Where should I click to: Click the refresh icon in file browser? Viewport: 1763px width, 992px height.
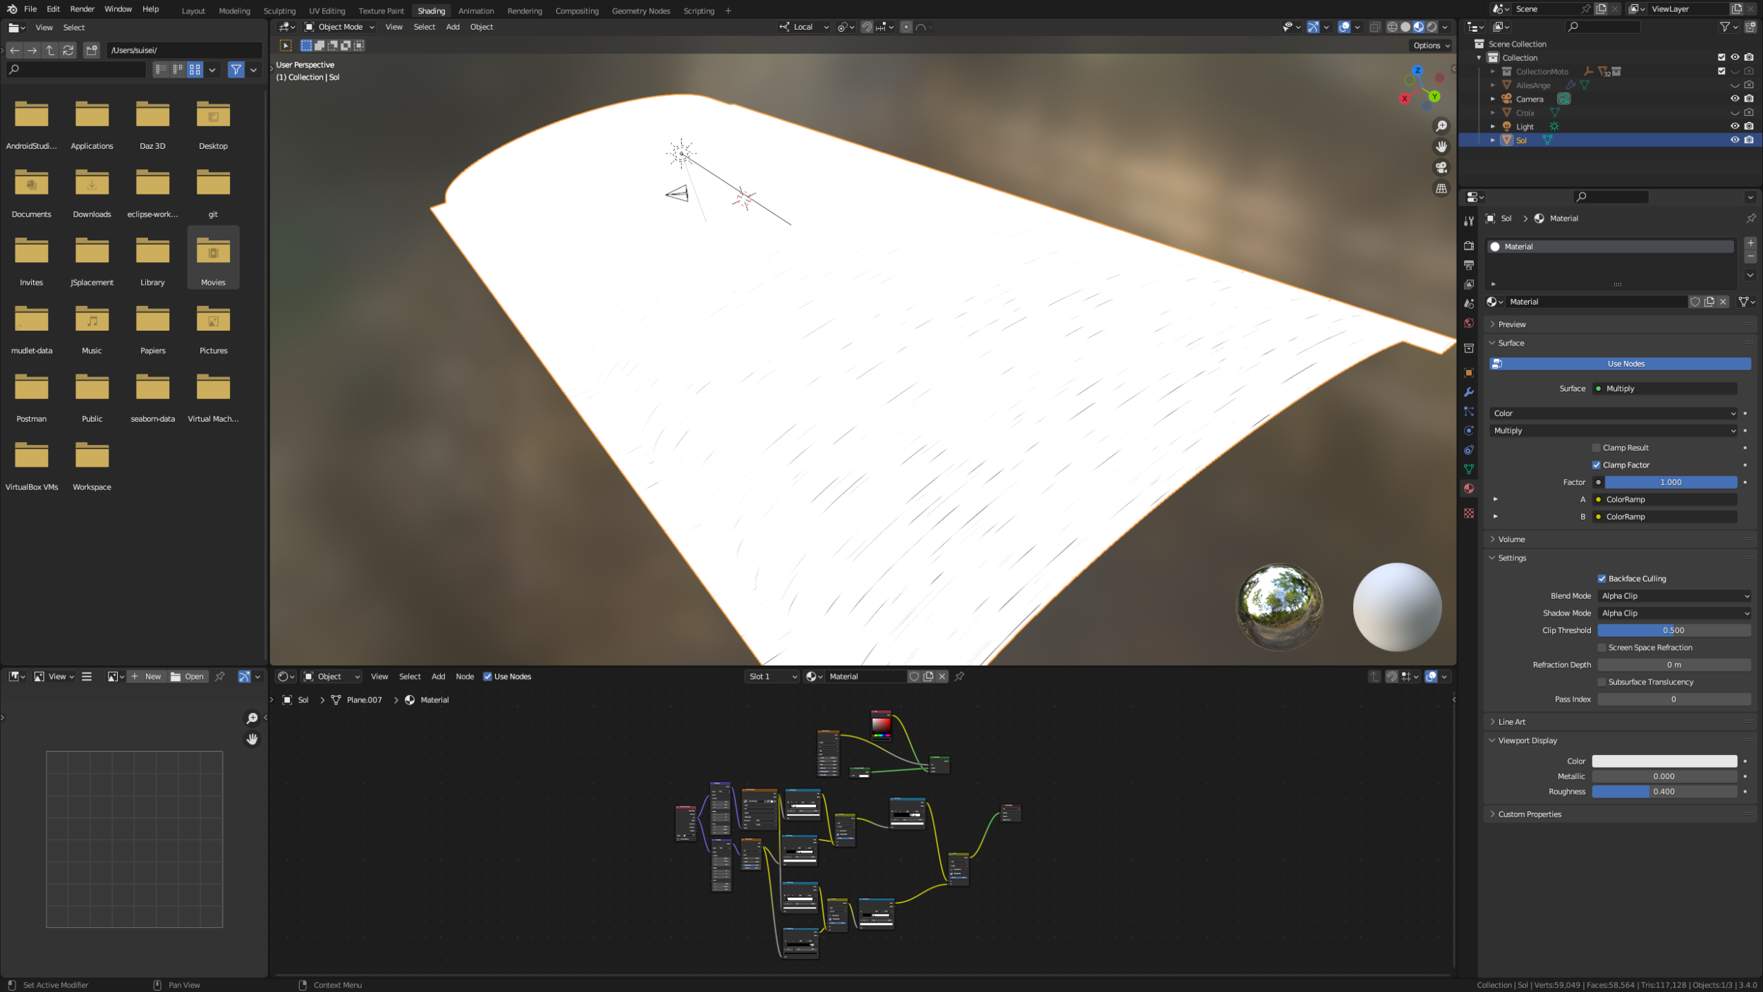[68, 50]
